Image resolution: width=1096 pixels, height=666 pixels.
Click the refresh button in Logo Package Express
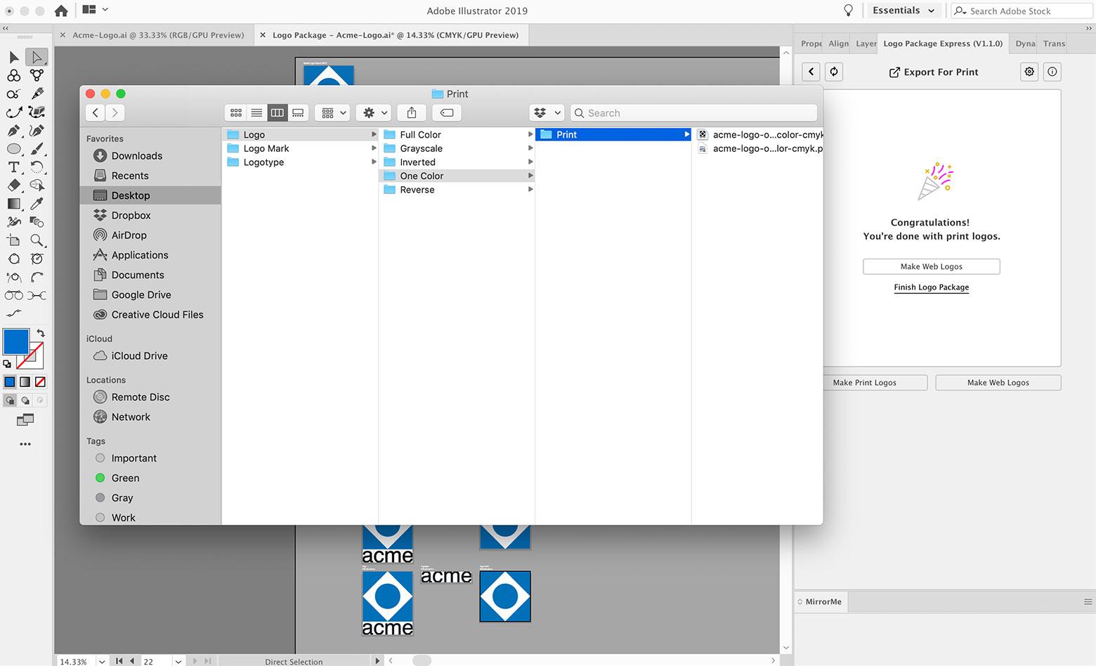pos(833,72)
